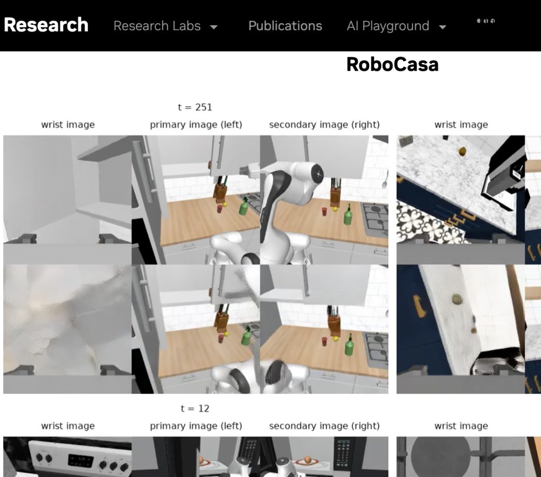The width and height of the screenshot is (541, 477).
Task: Select the top primary image (left) kitchen frame
Action: tap(195, 199)
